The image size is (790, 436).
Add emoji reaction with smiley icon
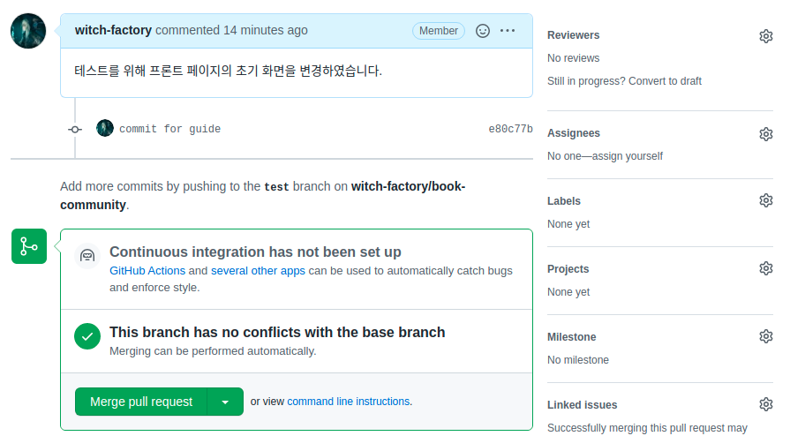[483, 31]
